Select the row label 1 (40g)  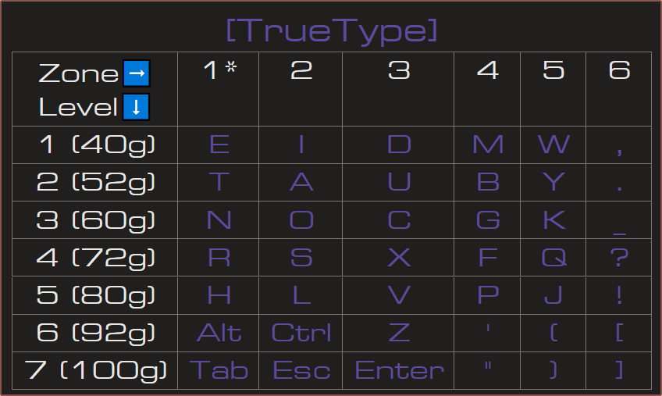click(95, 145)
